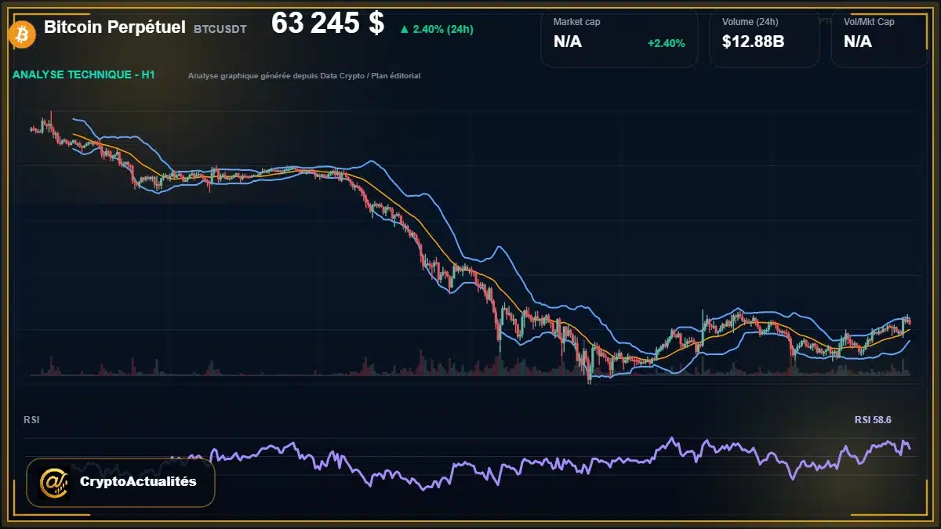Screen dimensions: 941x529
Task: Click the CryptoActualités brand name text
Action: pos(138,482)
